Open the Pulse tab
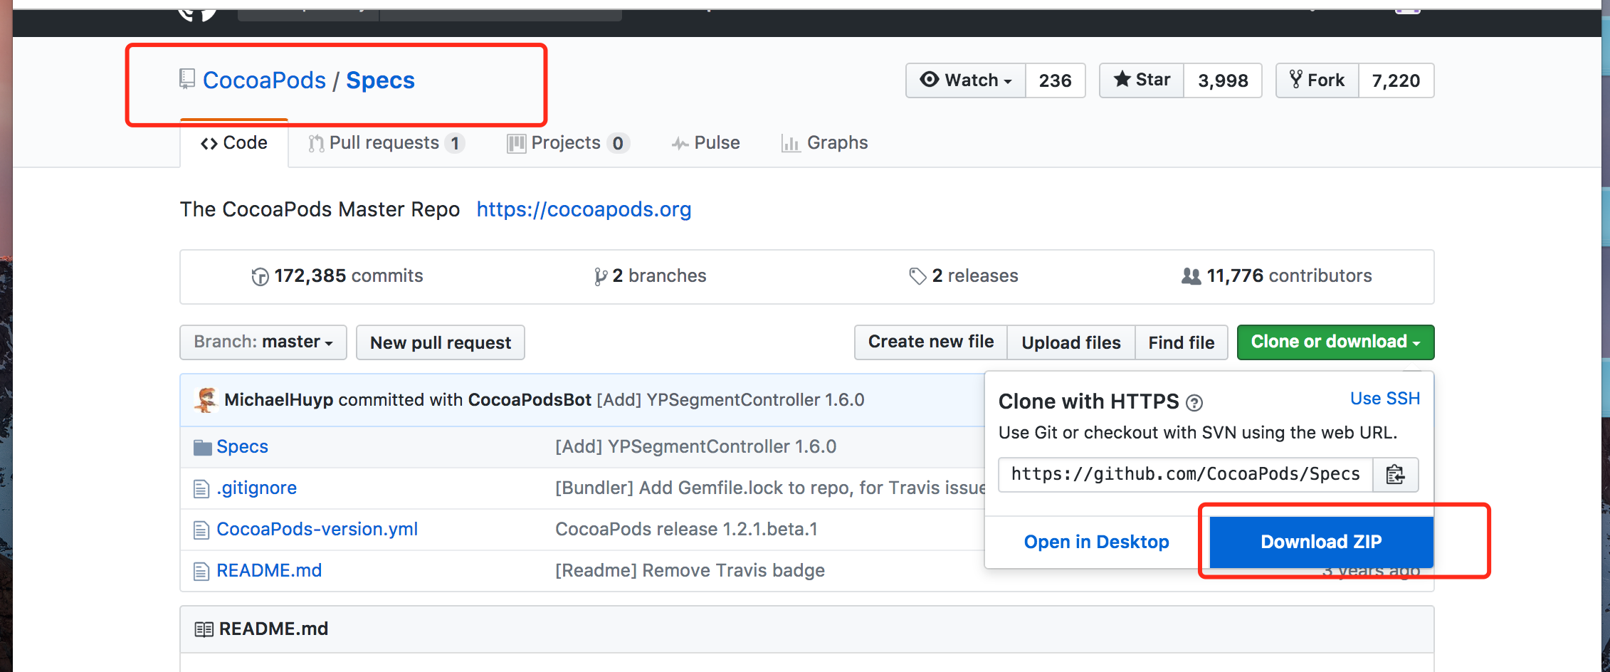The height and width of the screenshot is (672, 1610). click(x=706, y=143)
